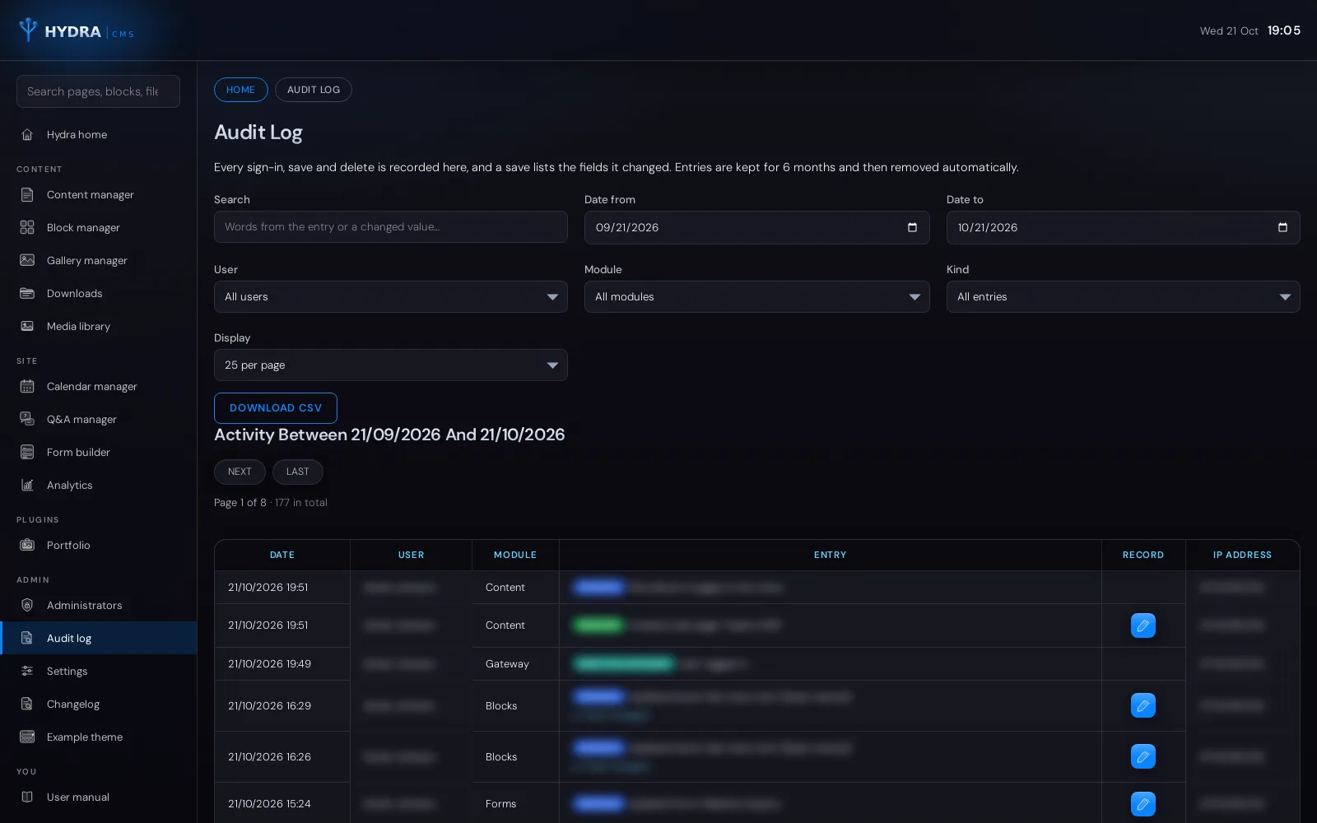This screenshot has width=1317, height=823.
Task: Open Hydra home via its house icon
Action: coord(27,134)
